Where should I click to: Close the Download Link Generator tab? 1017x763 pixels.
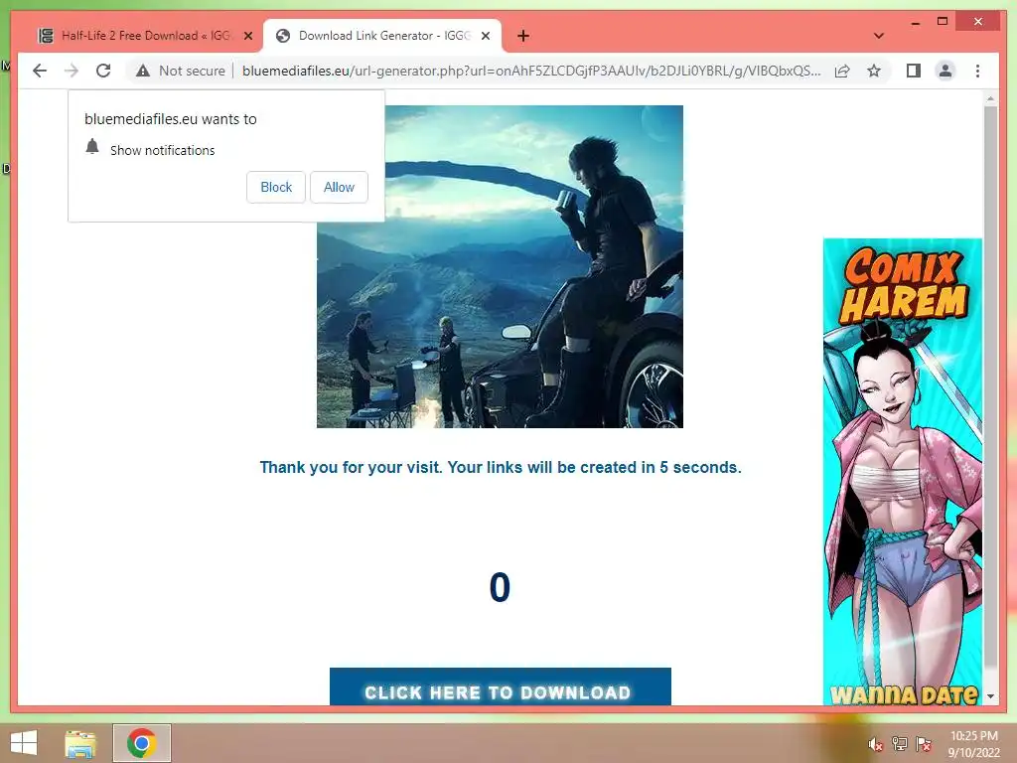click(x=485, y=36)
